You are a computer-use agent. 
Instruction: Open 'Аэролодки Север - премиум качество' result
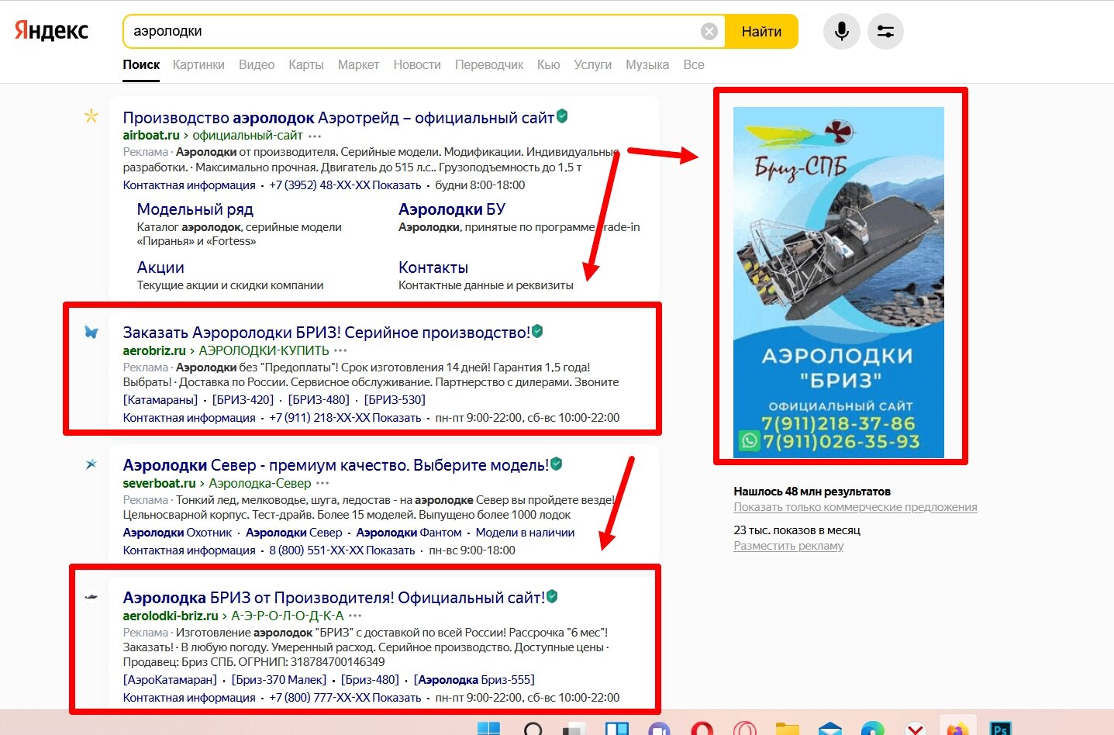(x=336, y=465)
